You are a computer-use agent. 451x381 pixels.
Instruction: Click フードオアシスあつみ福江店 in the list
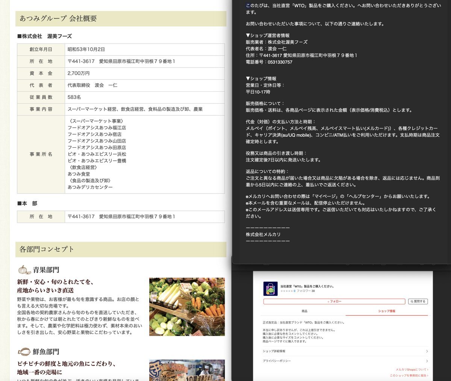[97, 128]
